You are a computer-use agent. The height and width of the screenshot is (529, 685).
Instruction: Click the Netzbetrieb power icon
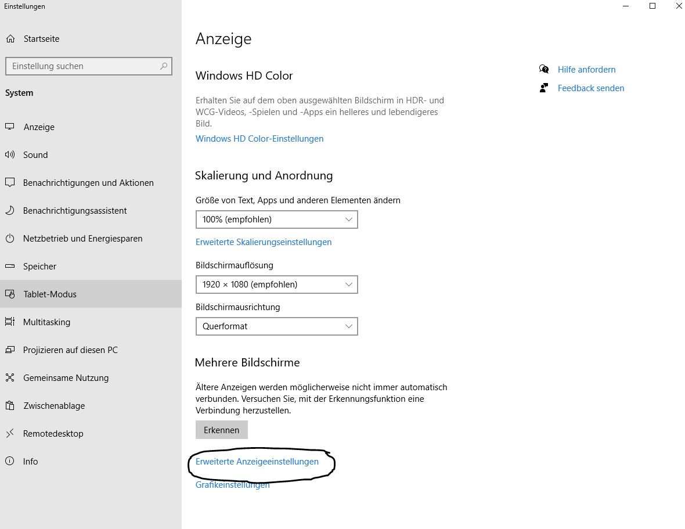pos(10,239)
